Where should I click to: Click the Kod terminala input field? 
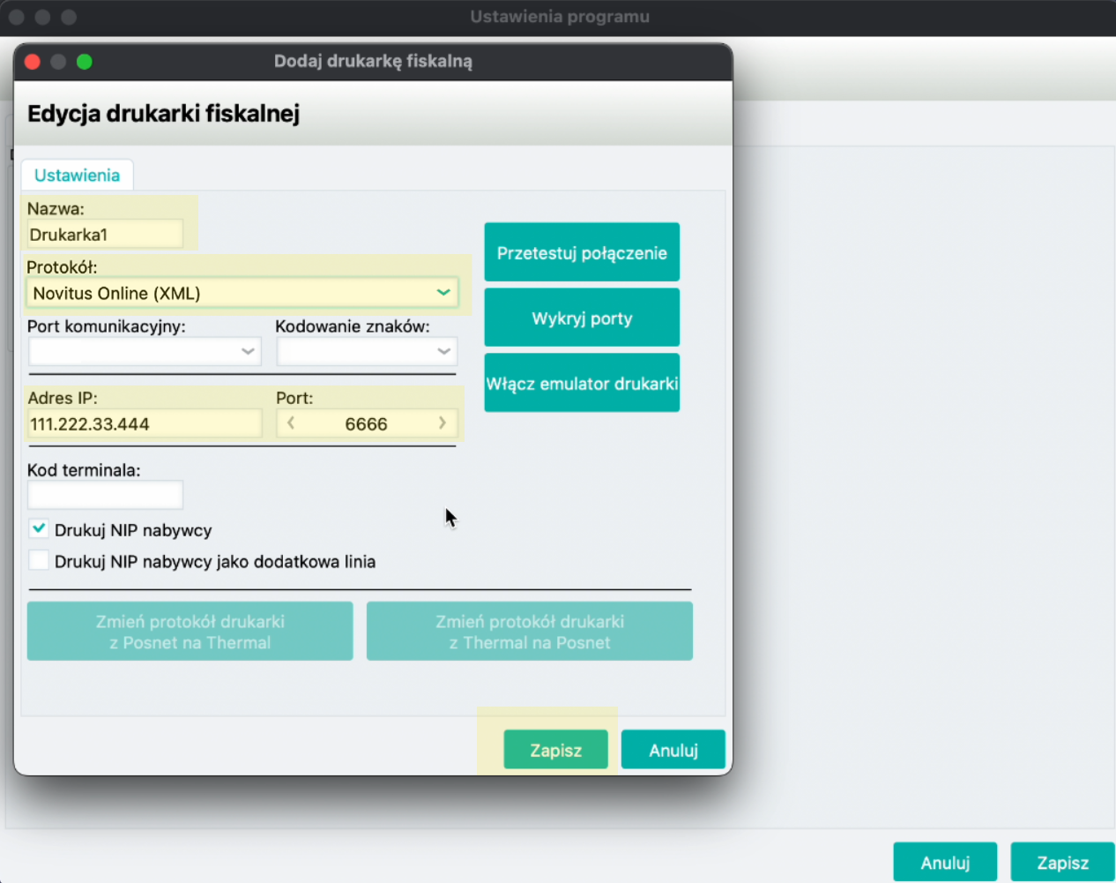point(105,495)
